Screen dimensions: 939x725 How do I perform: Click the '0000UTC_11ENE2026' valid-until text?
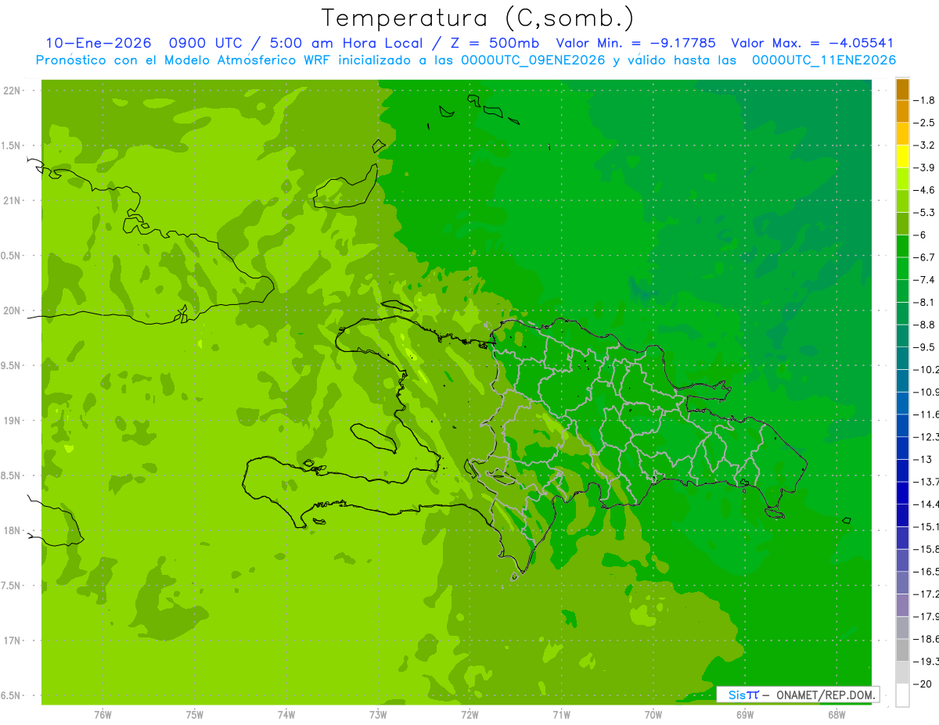pos(823,60)
